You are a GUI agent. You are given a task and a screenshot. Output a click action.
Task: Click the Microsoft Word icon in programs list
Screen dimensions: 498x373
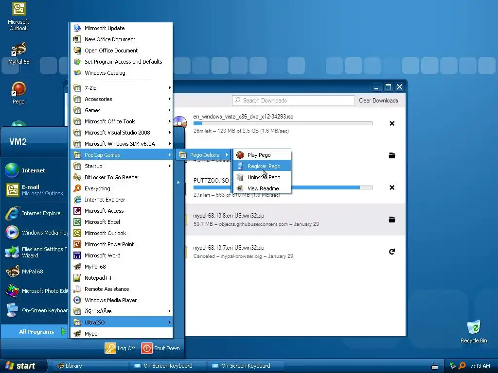tap(77, 255)
